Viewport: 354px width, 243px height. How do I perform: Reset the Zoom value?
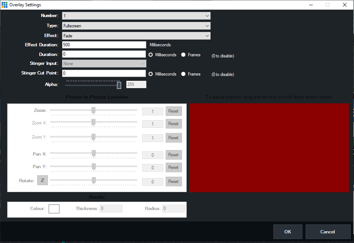point(173,111)
